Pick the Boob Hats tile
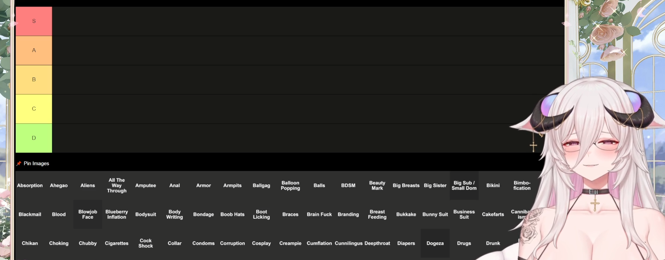Screen dimensions: 665x260 (x=233, y=214)
